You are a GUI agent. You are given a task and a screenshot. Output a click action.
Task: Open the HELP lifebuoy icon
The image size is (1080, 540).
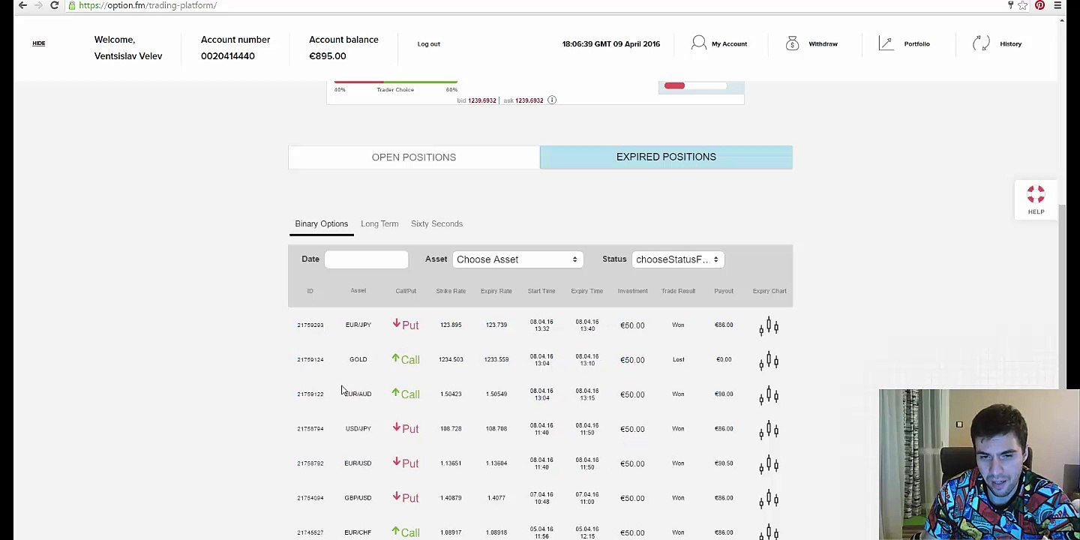pyautogui.click(x=1036, y=195)
